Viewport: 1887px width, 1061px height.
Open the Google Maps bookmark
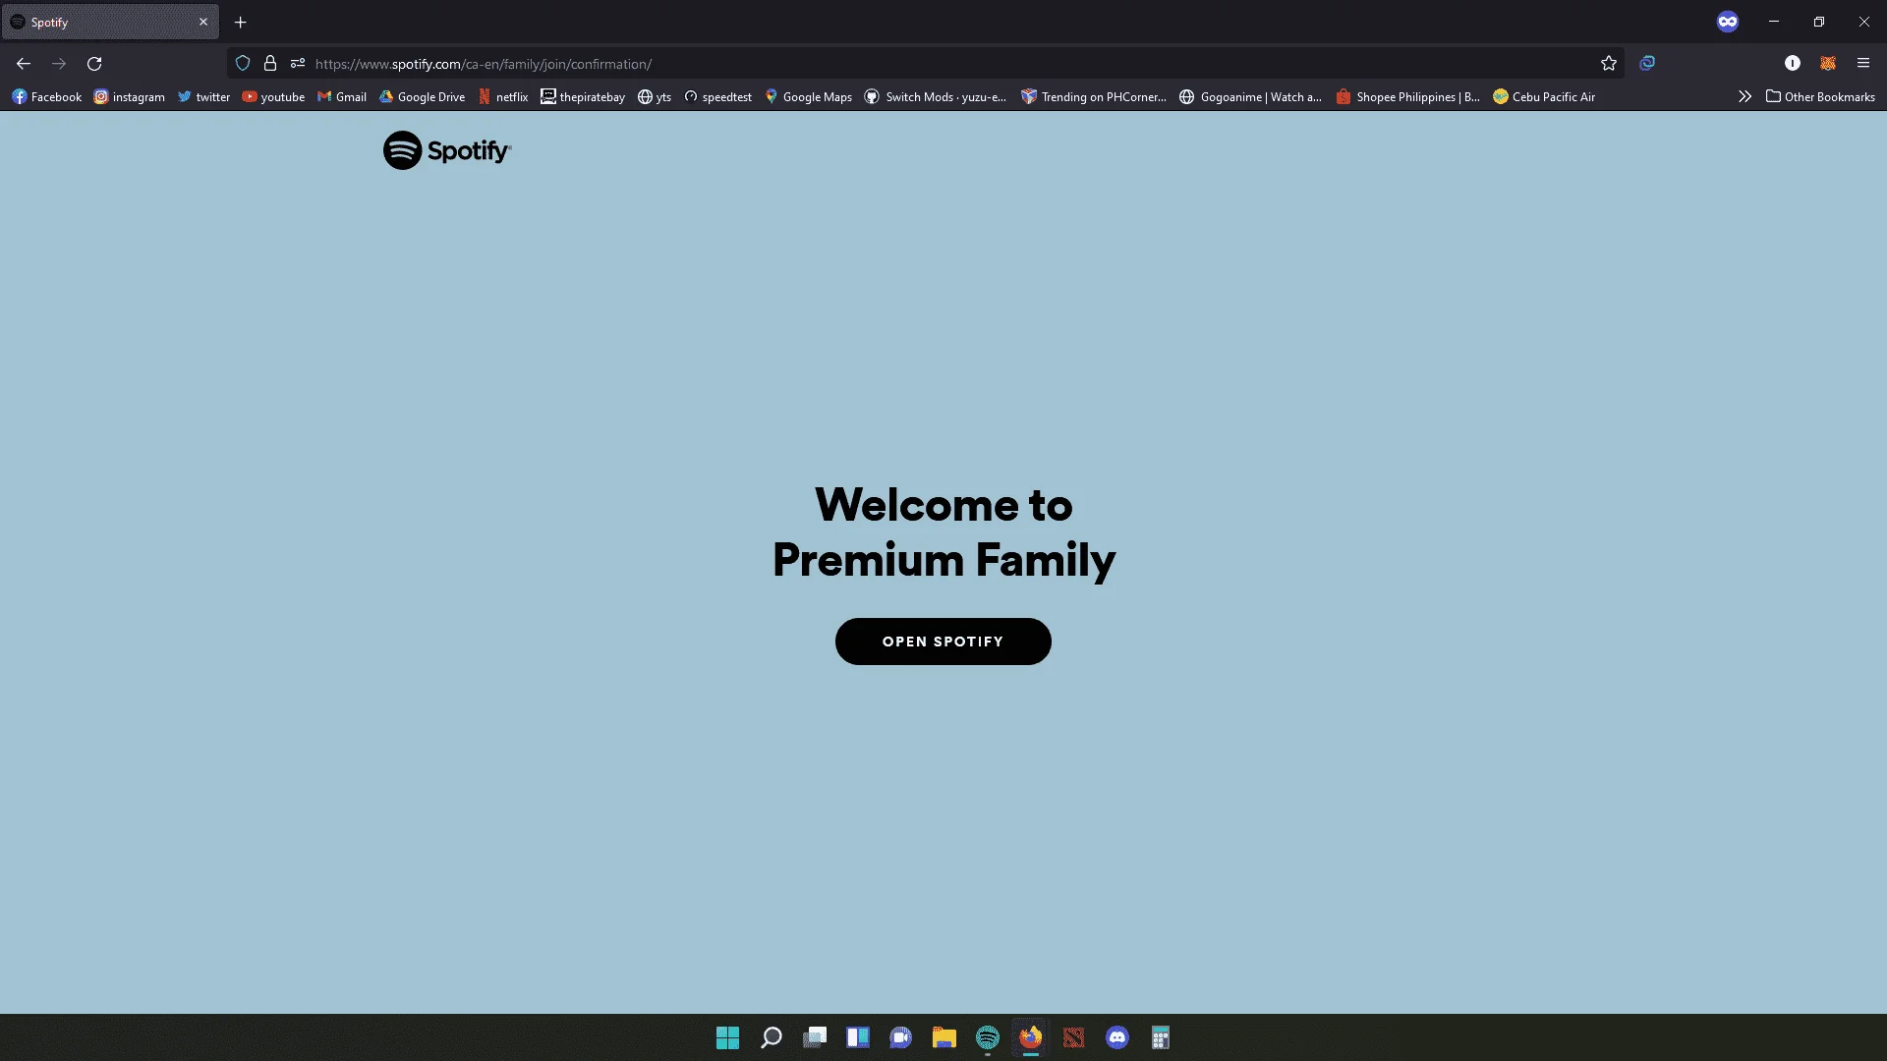click(808, 97)
